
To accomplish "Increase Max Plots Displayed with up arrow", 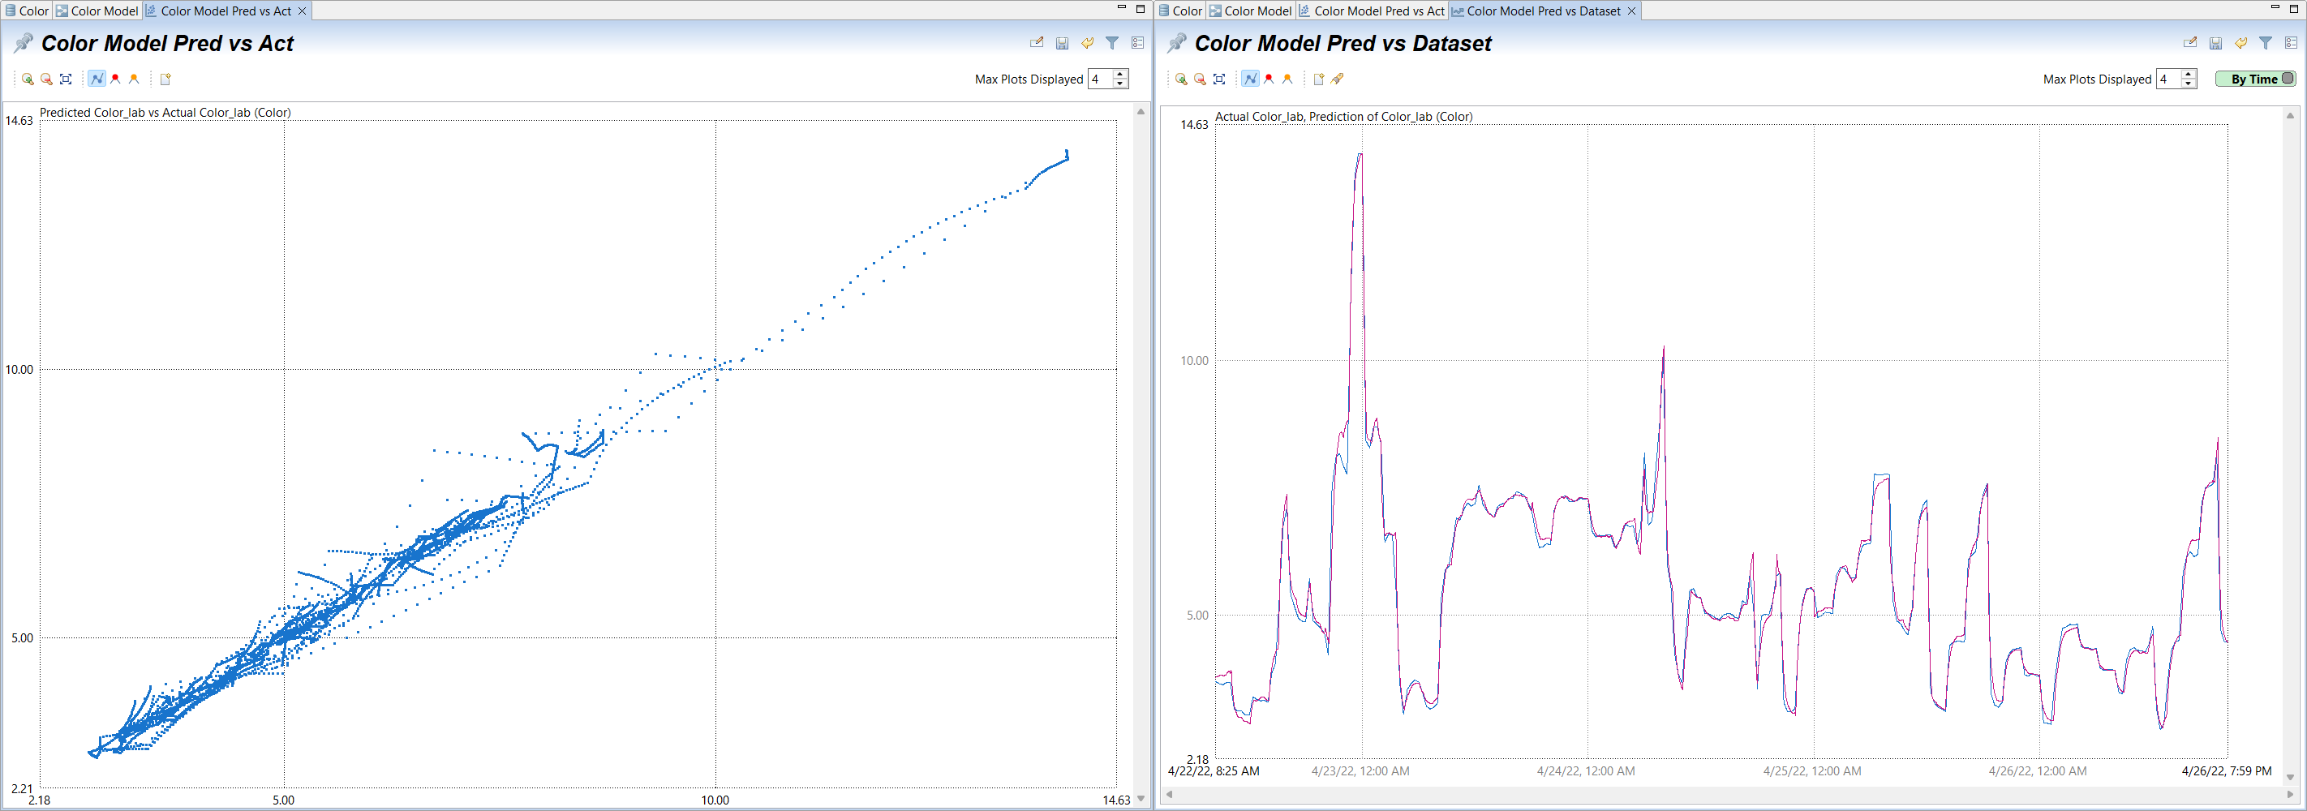I will (x=1119, y=75).
